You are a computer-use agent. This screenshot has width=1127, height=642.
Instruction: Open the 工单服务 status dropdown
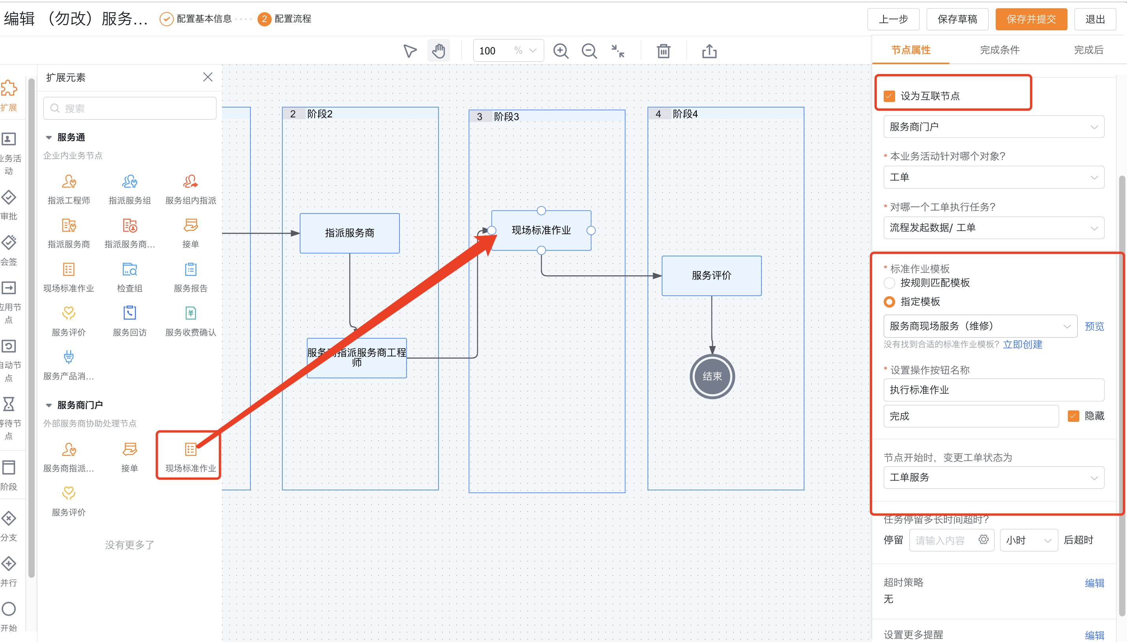[993, 477]
